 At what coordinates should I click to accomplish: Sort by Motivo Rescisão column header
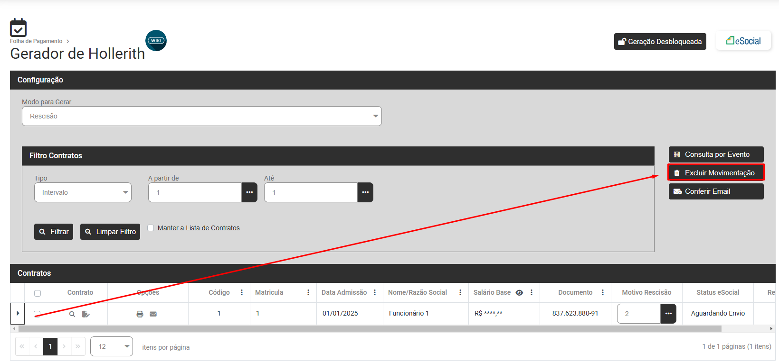[x=646, y=292]
